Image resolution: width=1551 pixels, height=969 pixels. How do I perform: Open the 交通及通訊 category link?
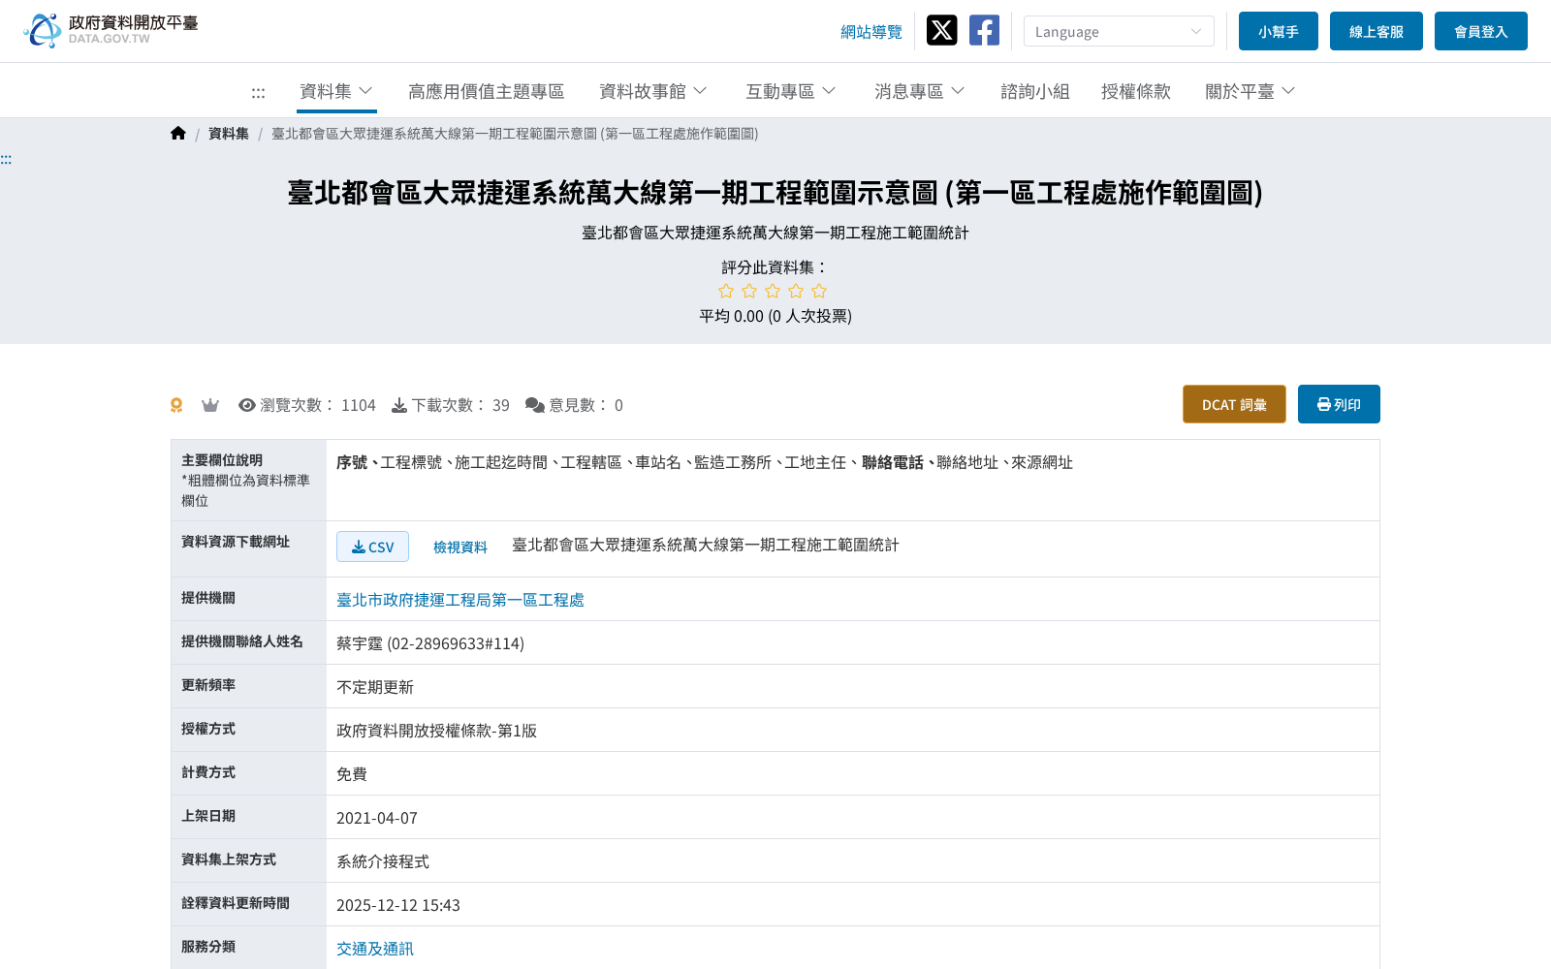click(375, 949)
